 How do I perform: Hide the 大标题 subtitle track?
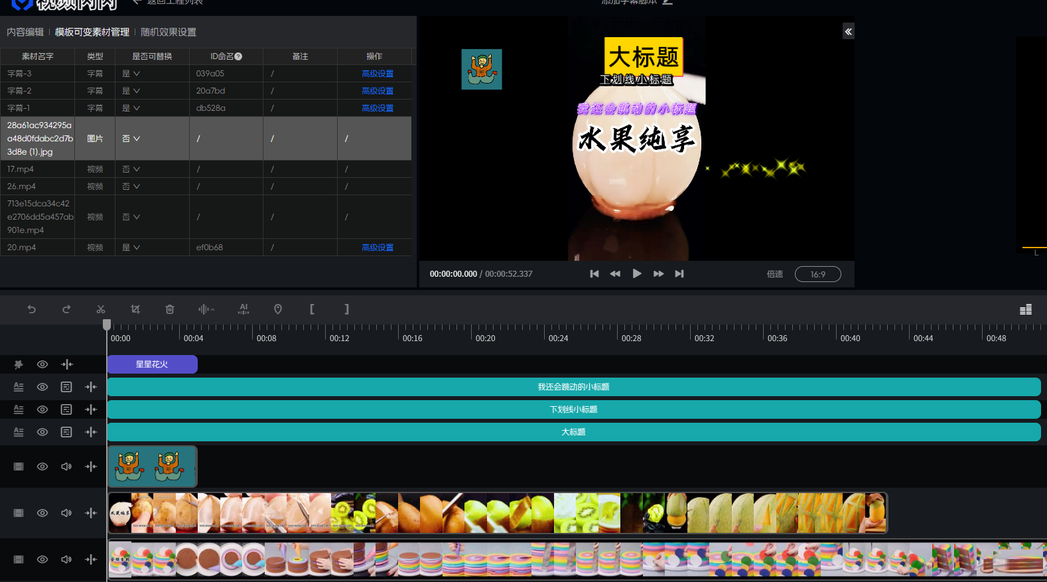[x=42, y=432]
